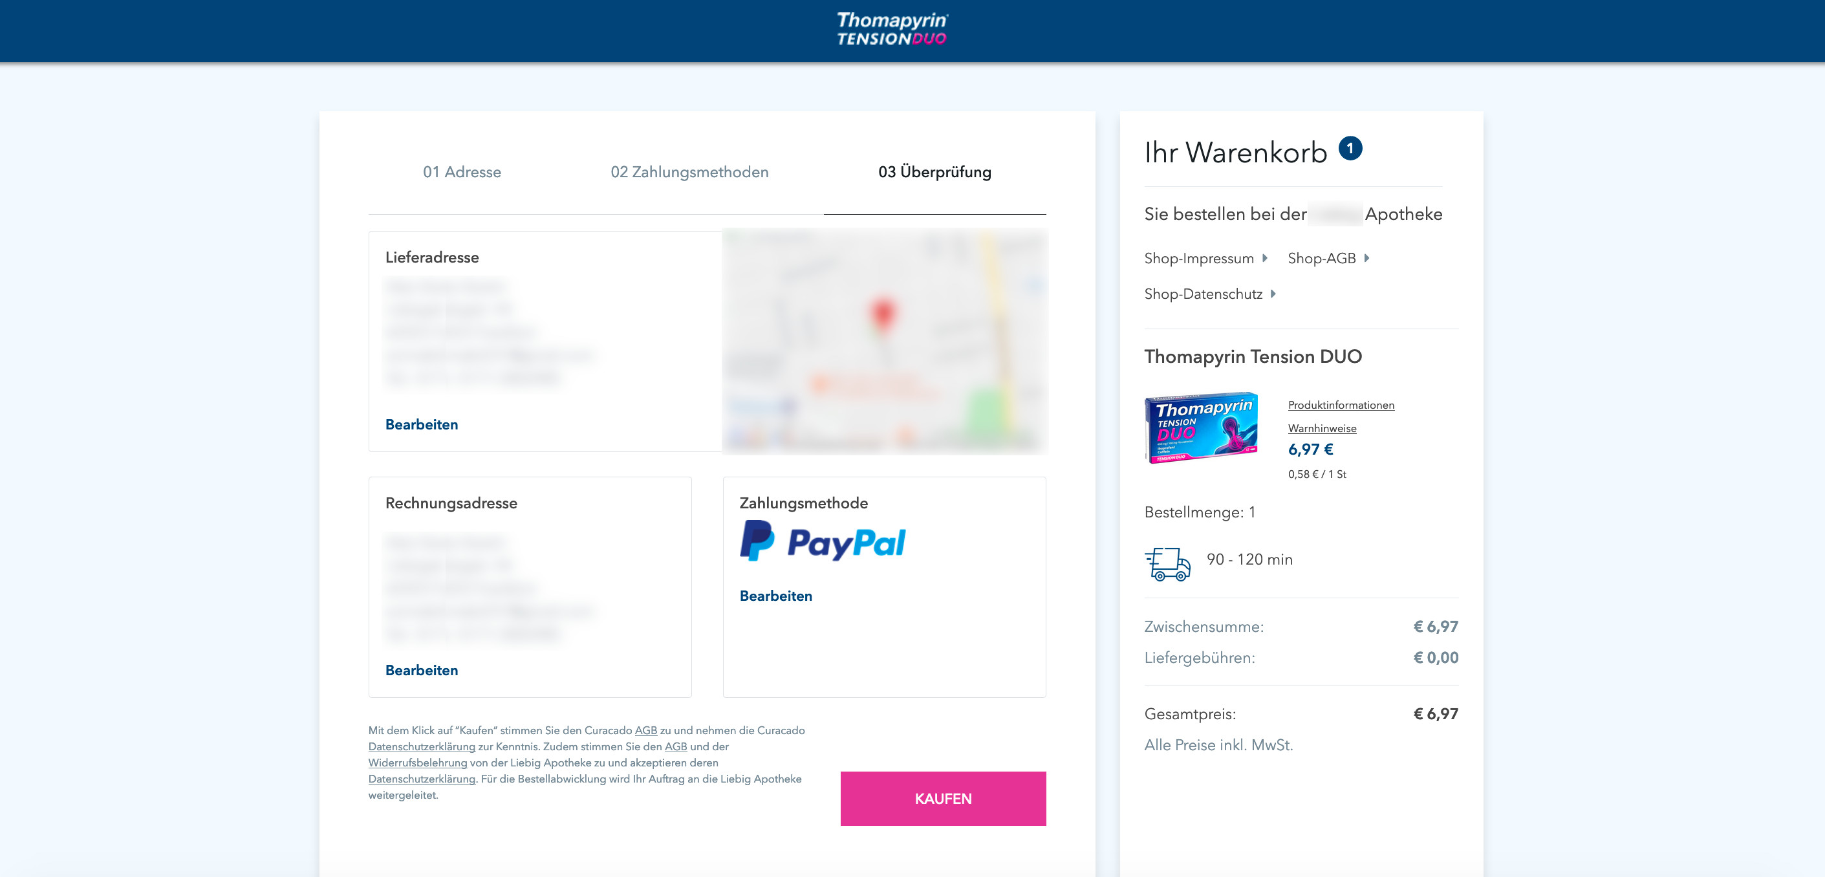Open the Warnhinweise link
1825x877 pixels.
click(1322, 429)
